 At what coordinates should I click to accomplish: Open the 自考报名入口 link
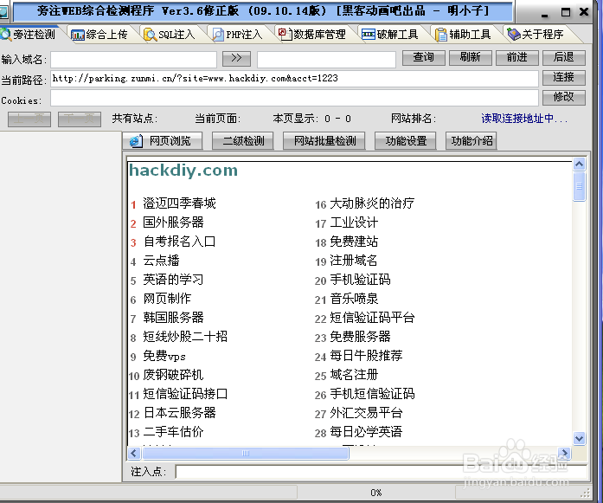180,242
